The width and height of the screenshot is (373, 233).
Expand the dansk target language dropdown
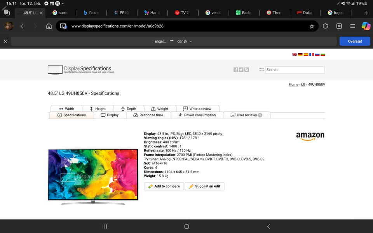pyautogui.click(x=185, y=41)
